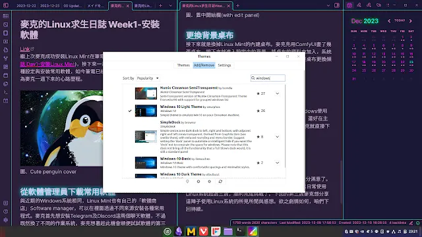Open new tab in right Obsidian pane
Viewport: 422px width, 237px height.
point(237,6)
